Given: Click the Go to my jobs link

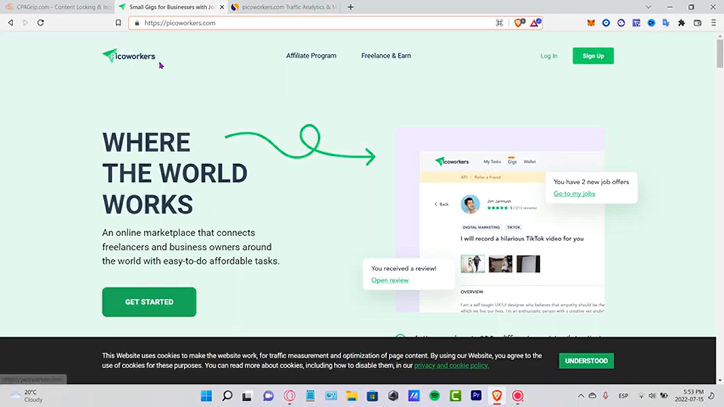Looking at the screenshot, I should click(574, 194).
